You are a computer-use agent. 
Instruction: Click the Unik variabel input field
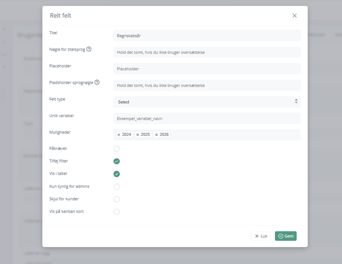[x=207, y=118]
